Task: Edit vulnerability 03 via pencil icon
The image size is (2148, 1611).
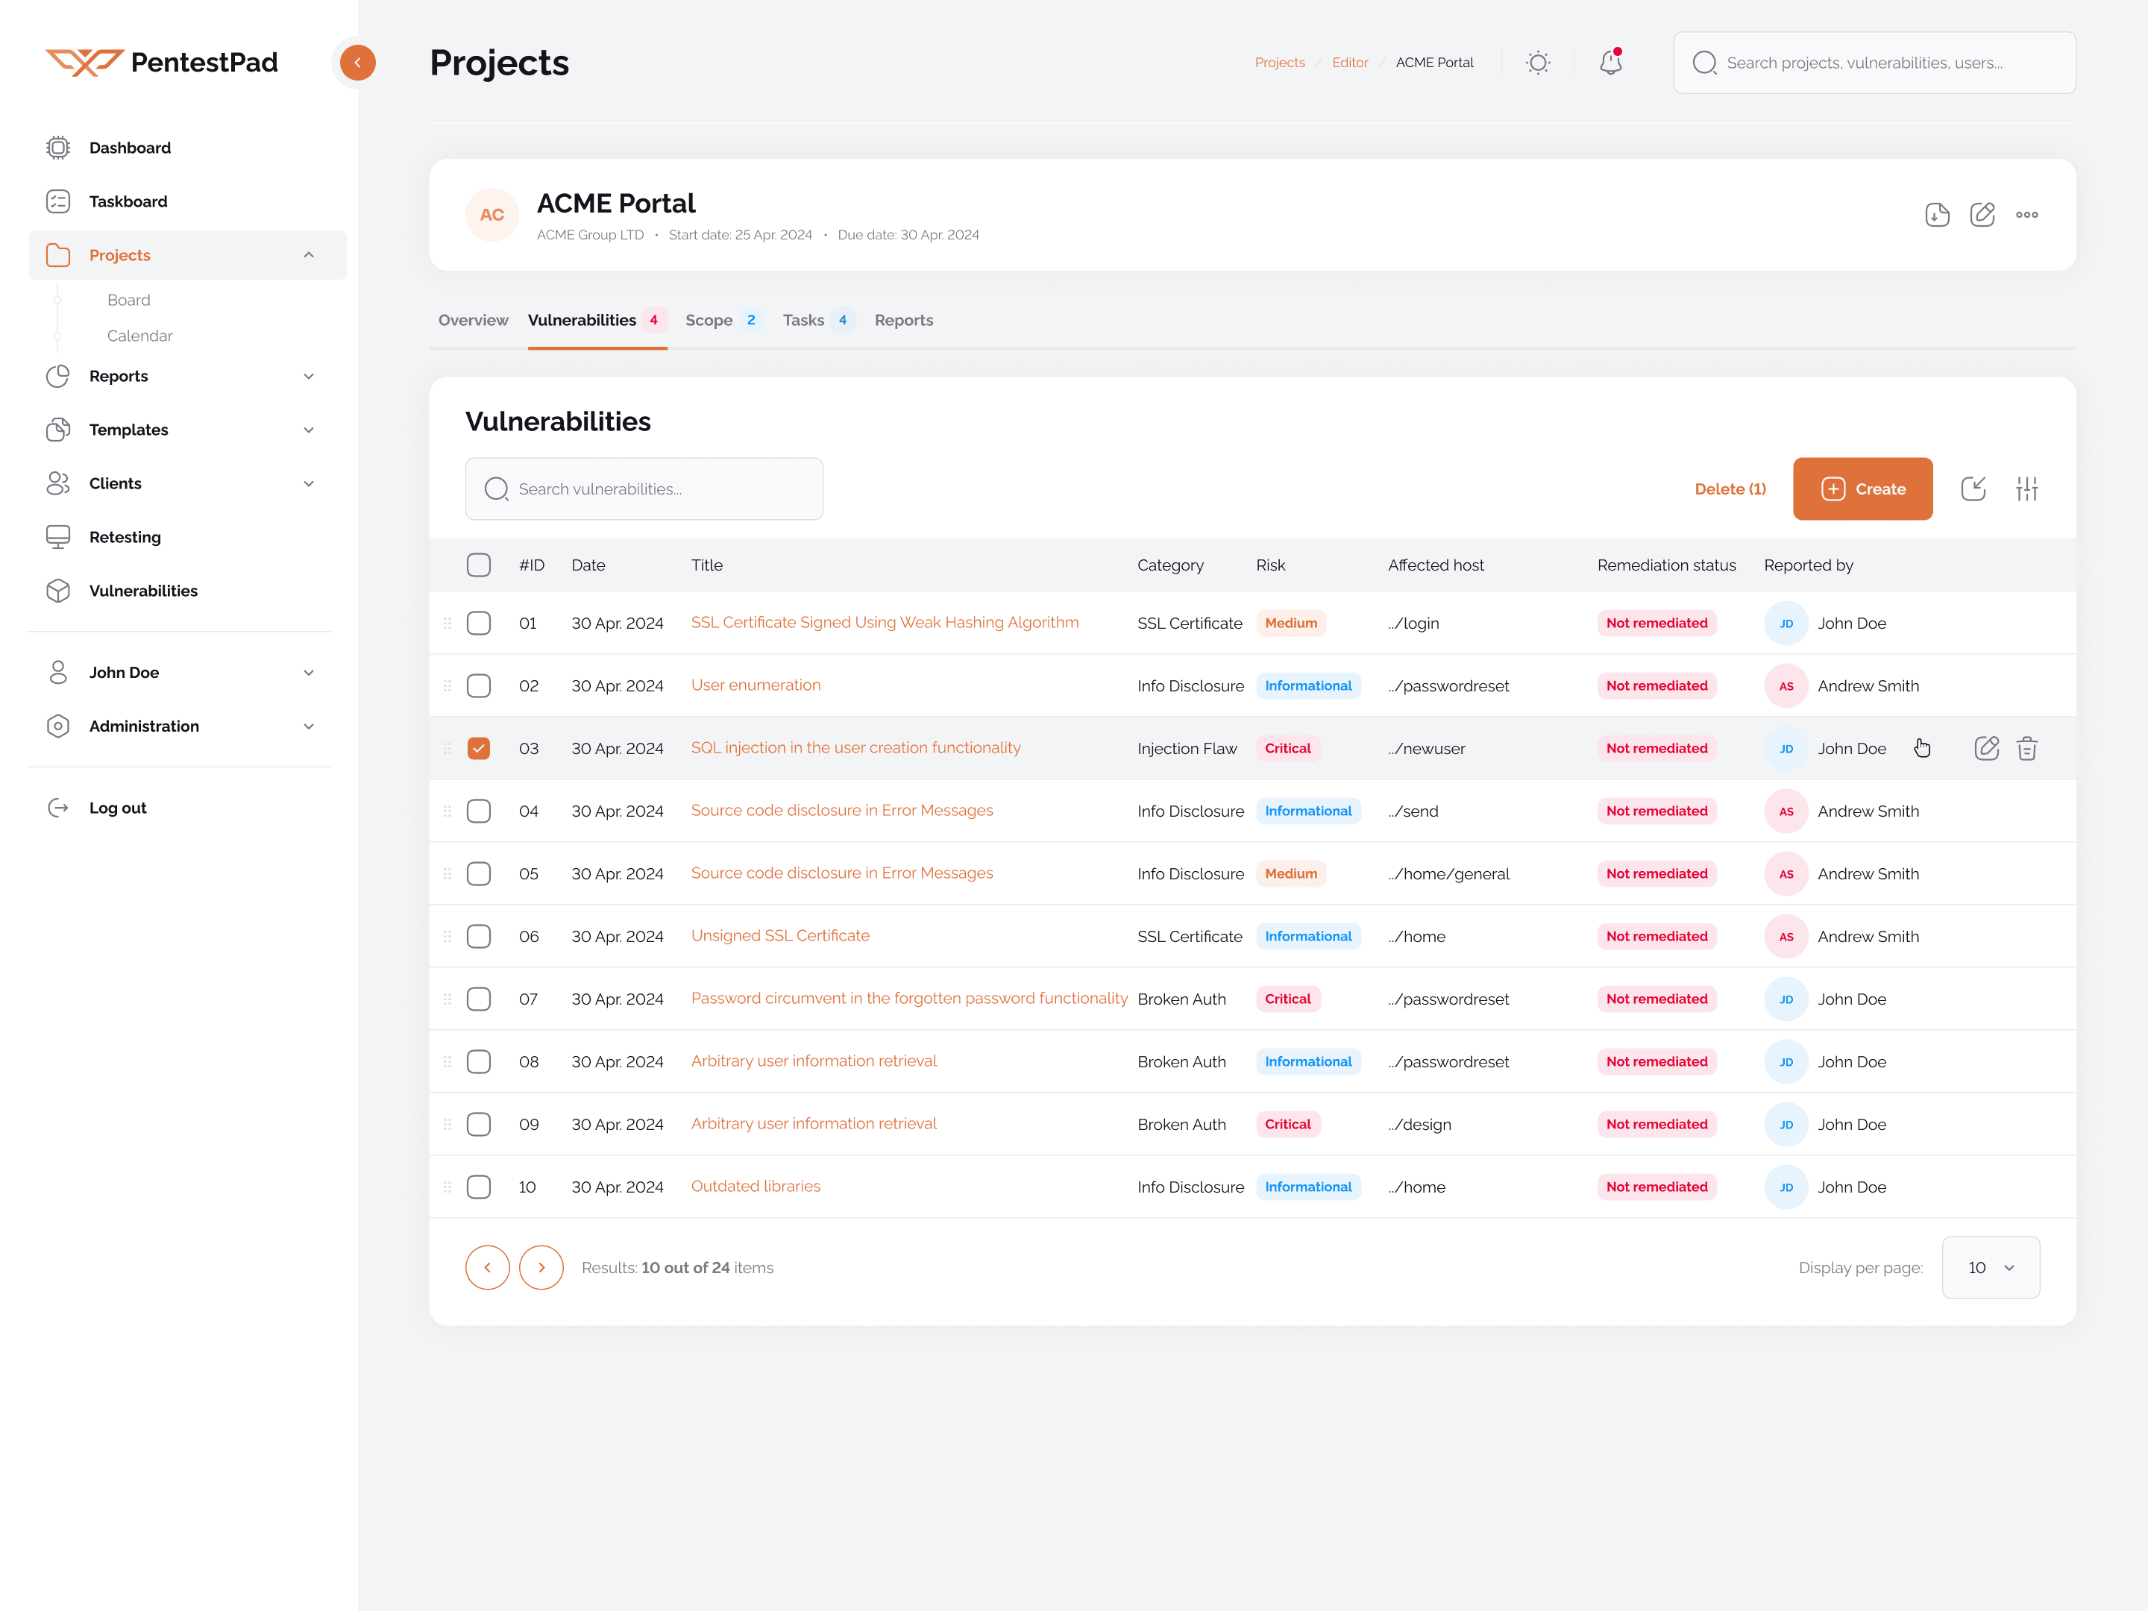Action: coord(1986,748)
